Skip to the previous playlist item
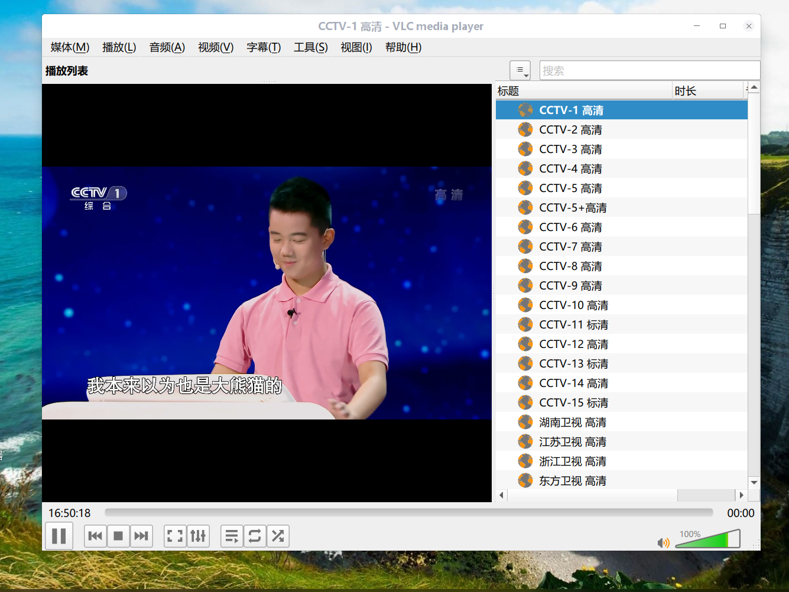This screenshot has width=789, height=592. point(95,536)
